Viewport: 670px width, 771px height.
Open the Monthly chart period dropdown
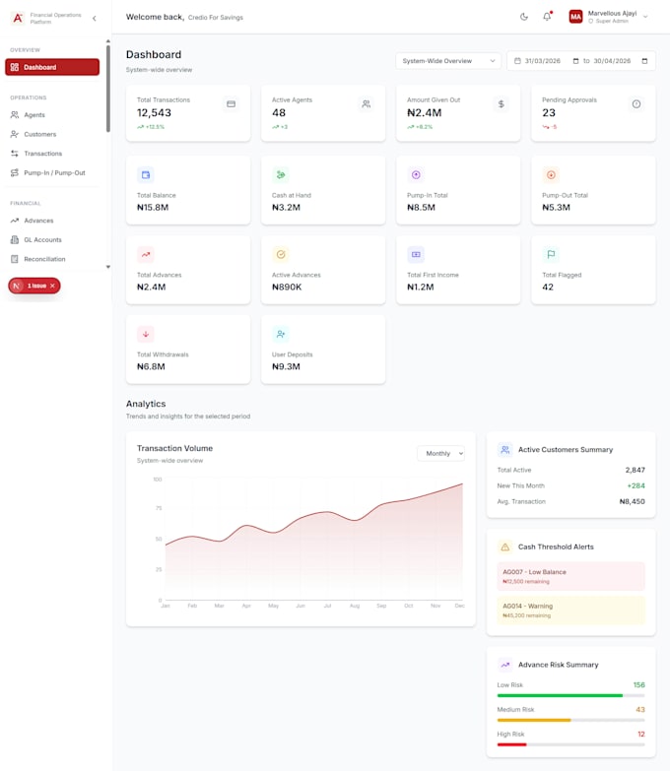point(441,453)
